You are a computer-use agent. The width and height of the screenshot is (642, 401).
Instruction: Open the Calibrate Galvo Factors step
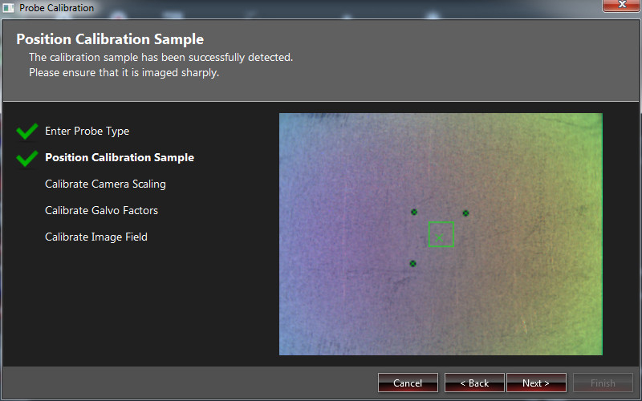point(101,210)
